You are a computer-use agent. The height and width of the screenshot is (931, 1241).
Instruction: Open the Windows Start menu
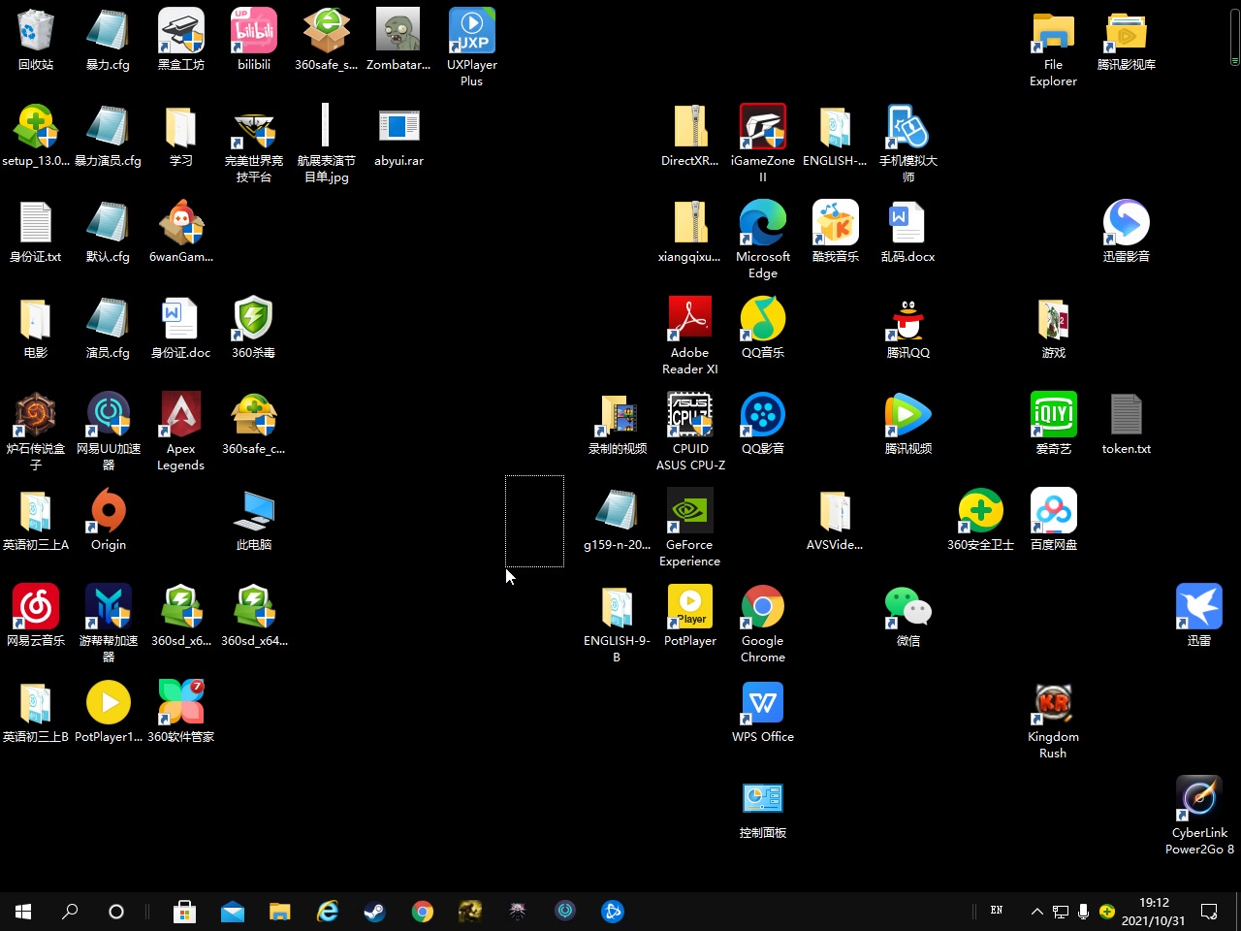coord(23,912)
